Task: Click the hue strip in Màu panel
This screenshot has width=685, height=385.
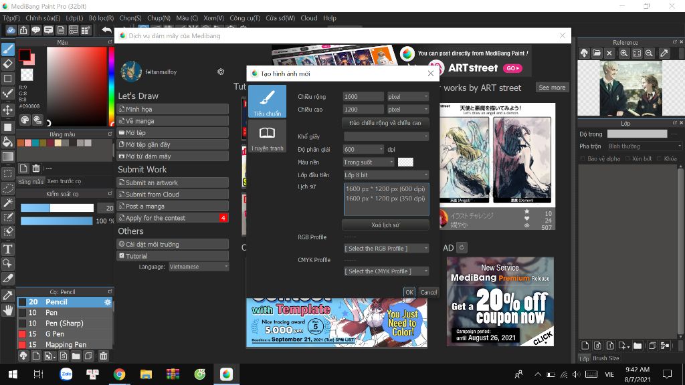Action: point(112,86)
